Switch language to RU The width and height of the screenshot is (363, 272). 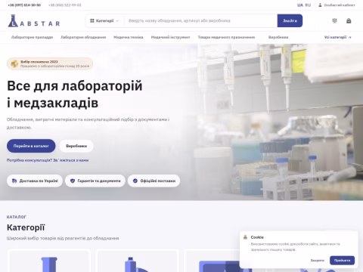[308, 5]
